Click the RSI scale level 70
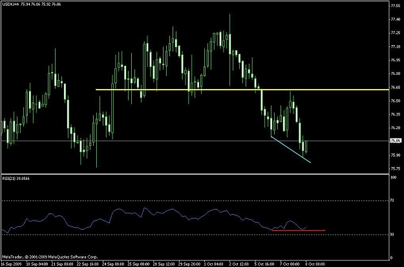Screen dimensions: 404x267 tap(392, 200)
